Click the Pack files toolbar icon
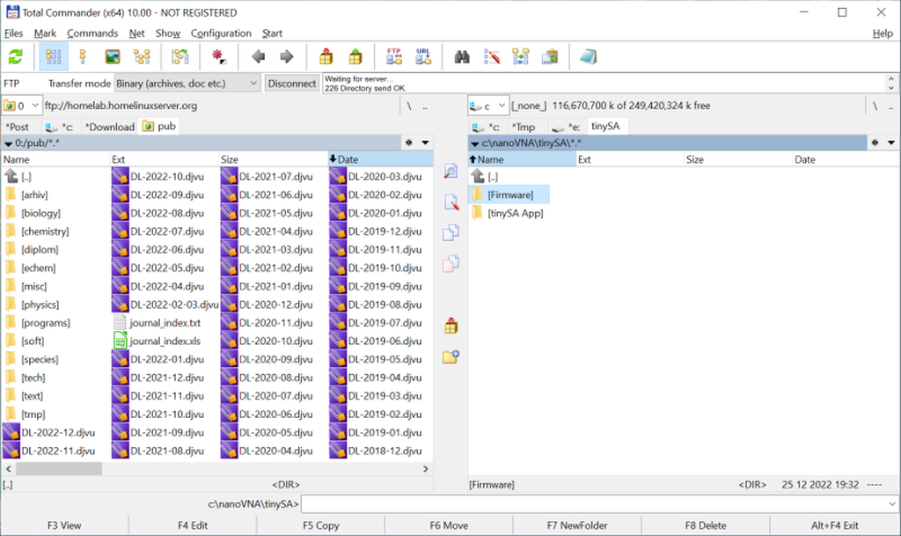 pos(326,57)
